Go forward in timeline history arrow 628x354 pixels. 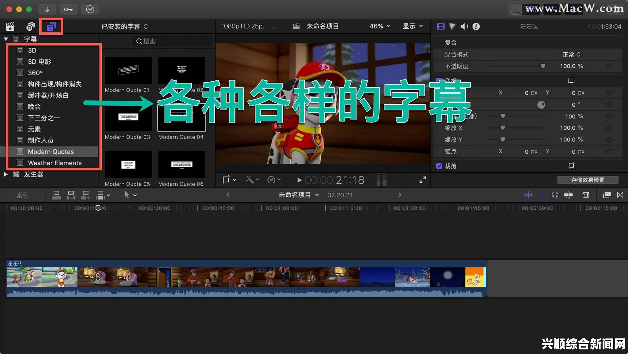pyautogui.click(x=400, y=195)
